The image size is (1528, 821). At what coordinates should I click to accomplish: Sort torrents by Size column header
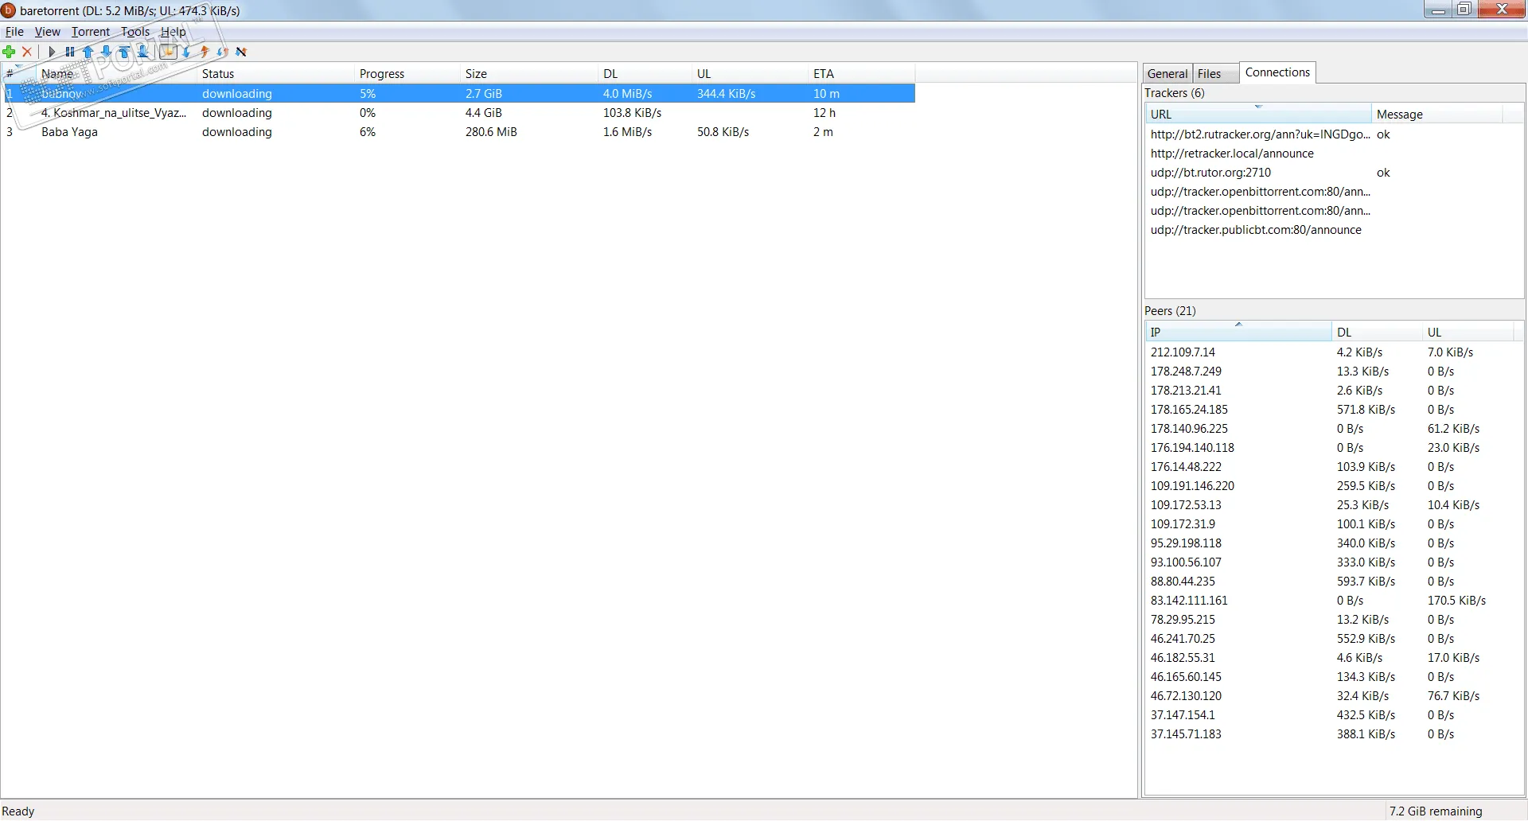[x=529, y=73]
